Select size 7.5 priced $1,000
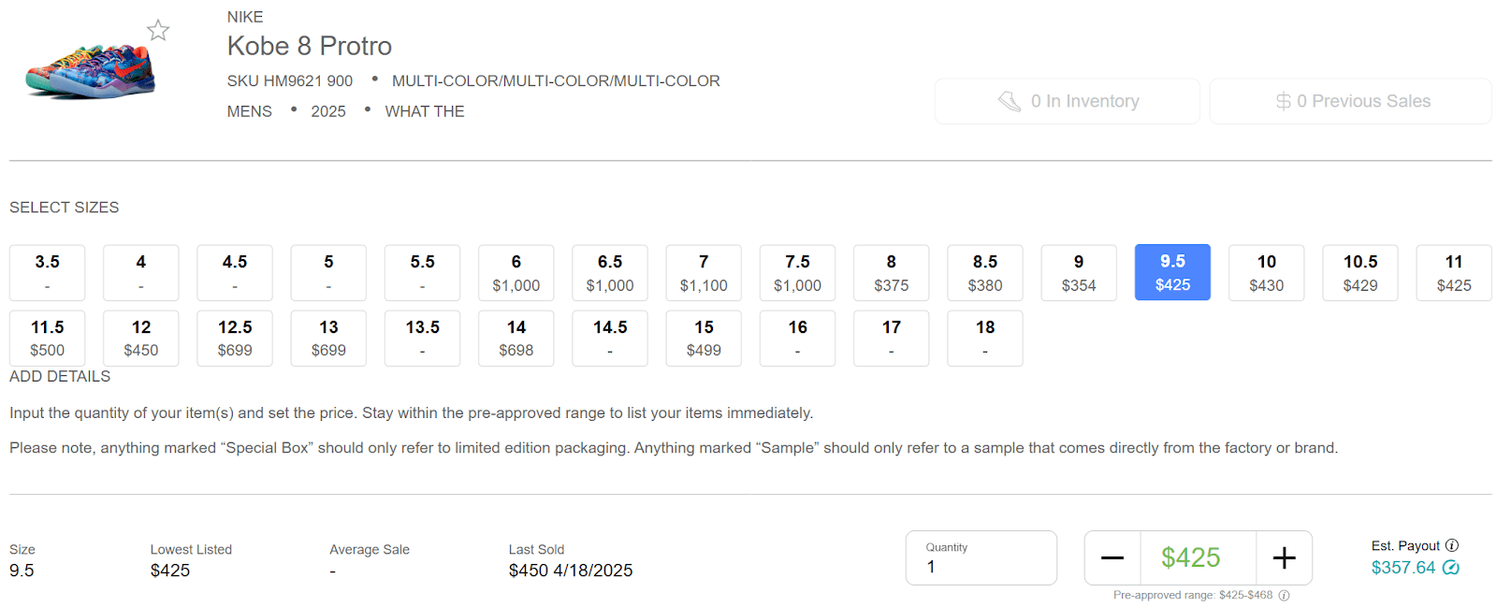Image resolution: width=1497 pixels, height=607 pixels. 798,273
